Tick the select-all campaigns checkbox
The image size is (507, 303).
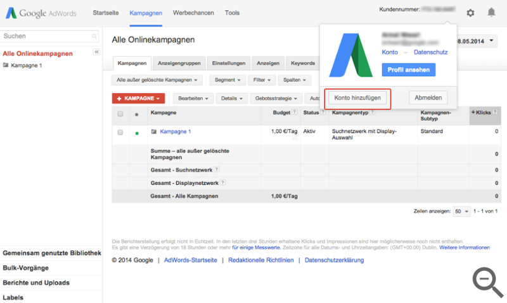(x=120, y=114)
